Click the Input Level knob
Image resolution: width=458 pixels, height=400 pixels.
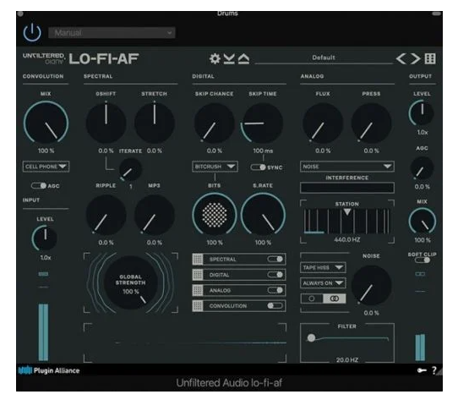pyautogui.click(x=45, y=238)
